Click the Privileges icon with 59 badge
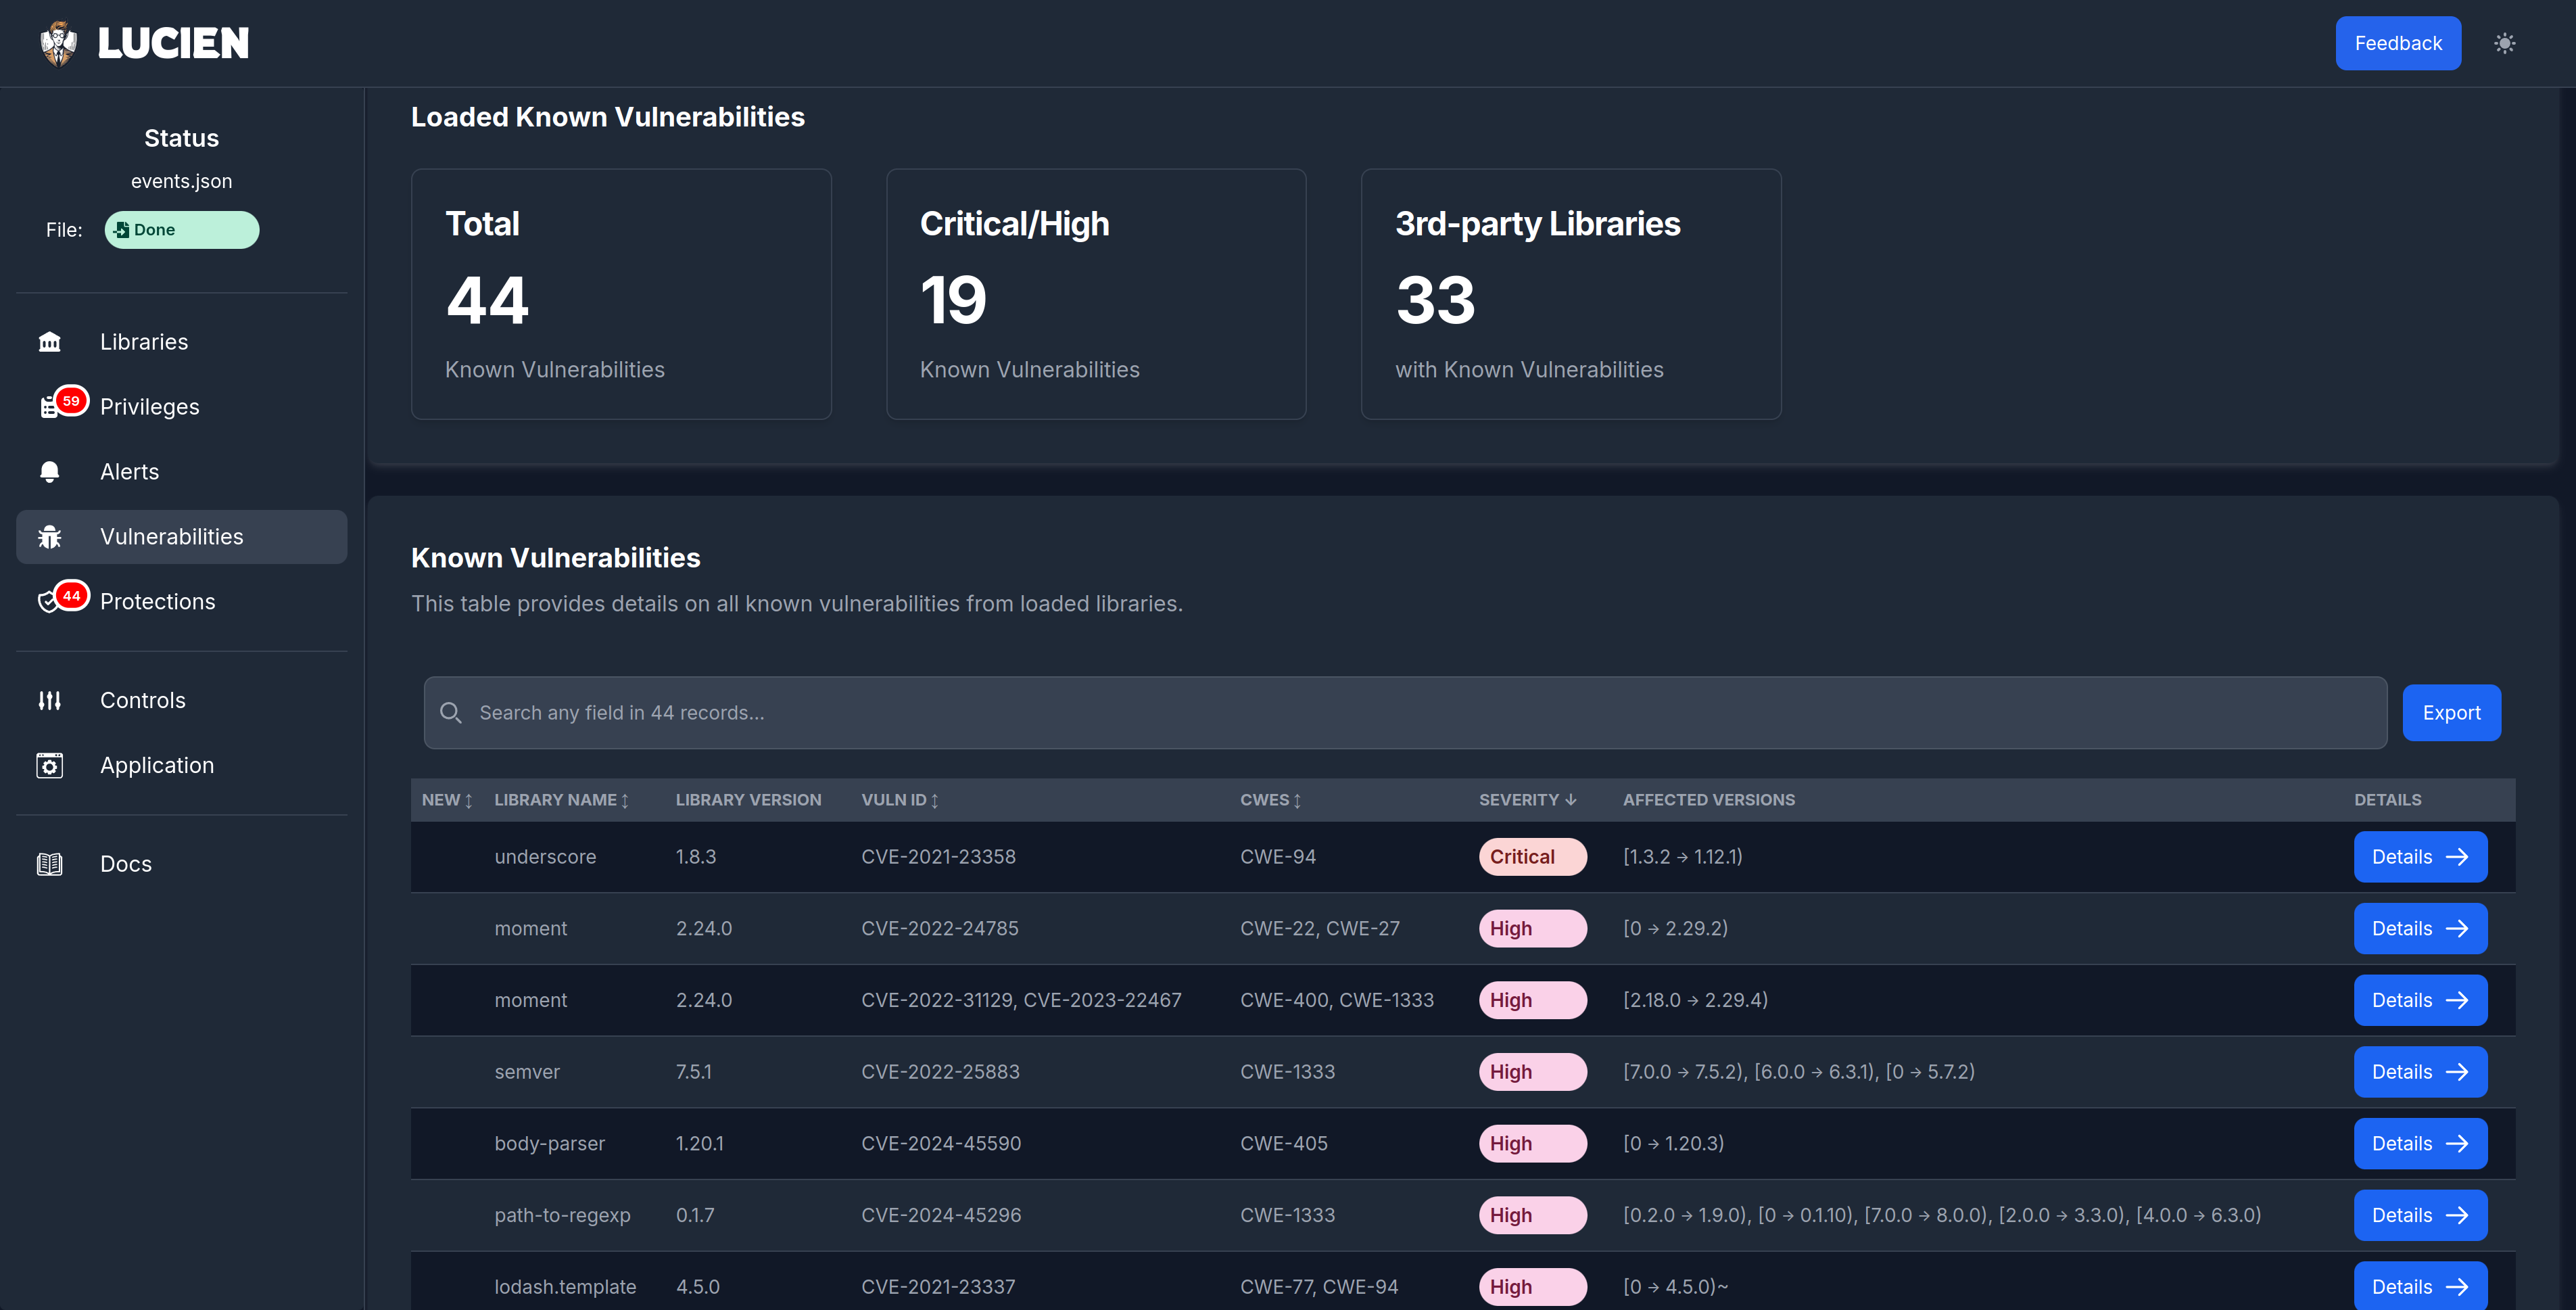Screen dimensions: 2576x1310 [x=50, y=407]
